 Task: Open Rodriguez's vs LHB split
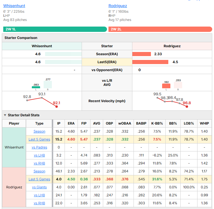click(39, 195)
